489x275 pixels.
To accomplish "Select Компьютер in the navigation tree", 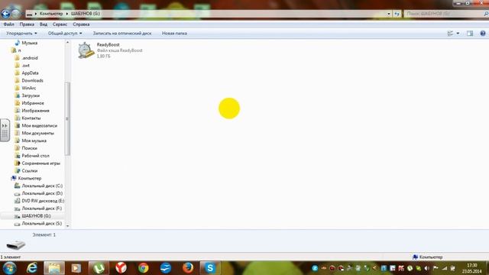I will (x=30, y=178).
